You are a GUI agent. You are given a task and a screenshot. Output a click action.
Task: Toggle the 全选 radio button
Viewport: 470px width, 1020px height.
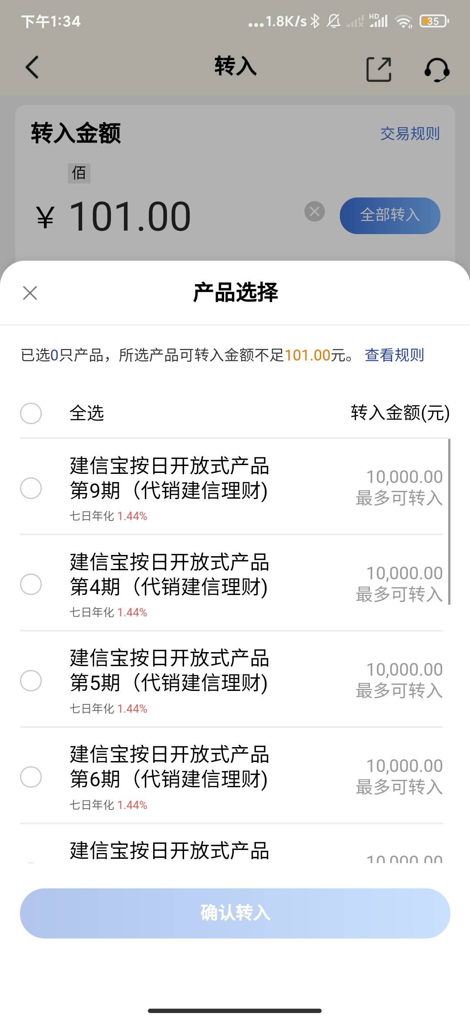(x=31, y=413)
